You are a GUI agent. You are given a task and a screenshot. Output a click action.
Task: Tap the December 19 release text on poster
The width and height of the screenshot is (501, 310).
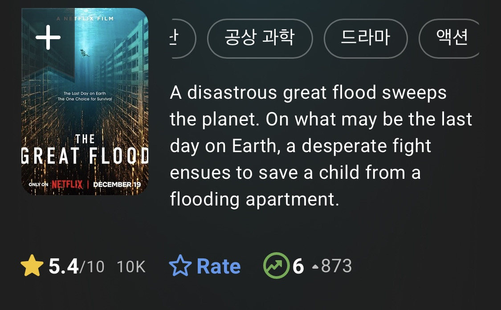[x=112, y=184]
